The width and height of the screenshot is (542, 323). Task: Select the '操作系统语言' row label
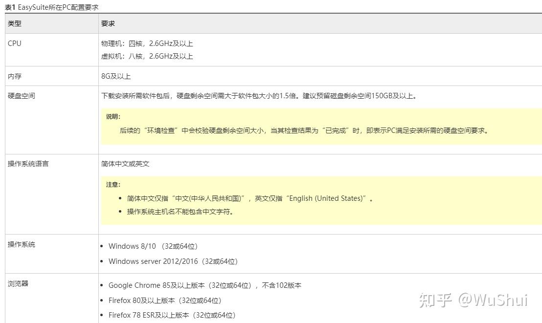[28, 164]
